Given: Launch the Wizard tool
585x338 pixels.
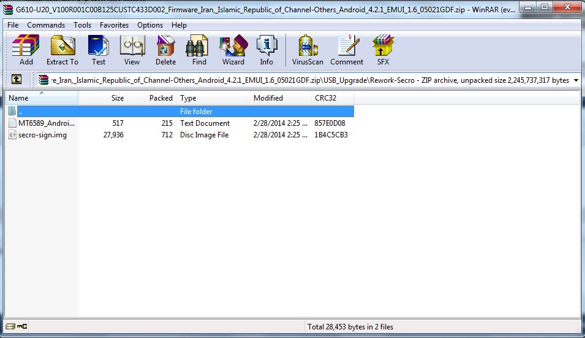Looking at the screenshot, I should point(233,50).
